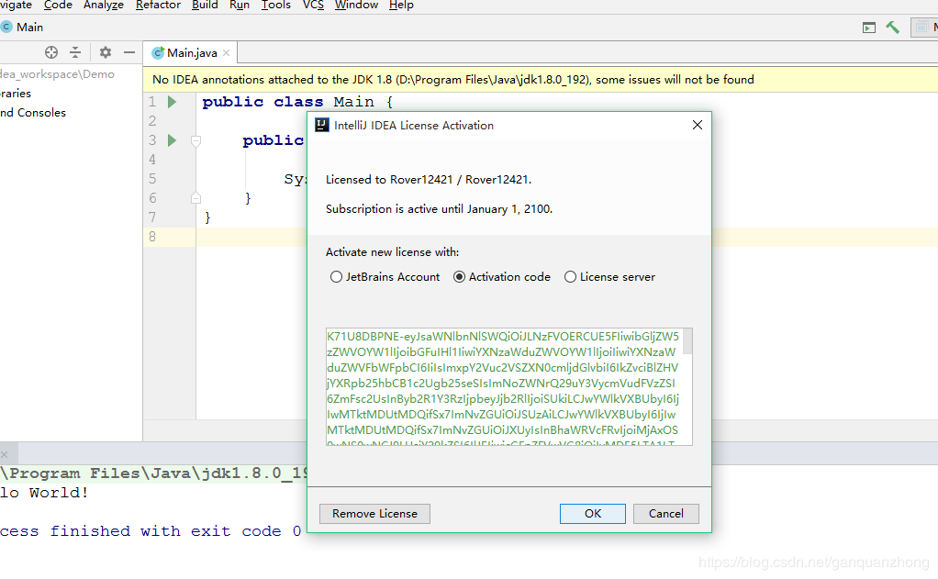
Task: Close the run tool tab
Action: pos(5,454)
